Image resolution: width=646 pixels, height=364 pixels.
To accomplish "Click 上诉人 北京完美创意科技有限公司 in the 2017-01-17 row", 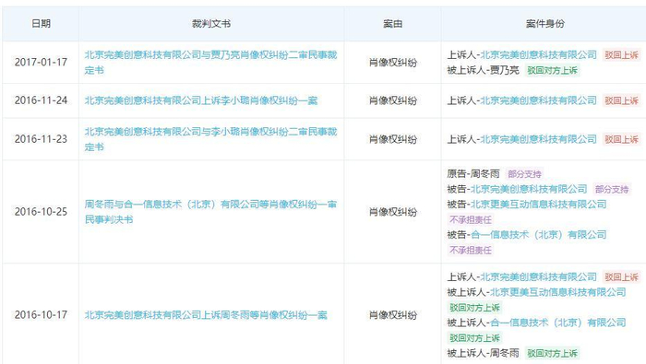I will tap(538, 54).
